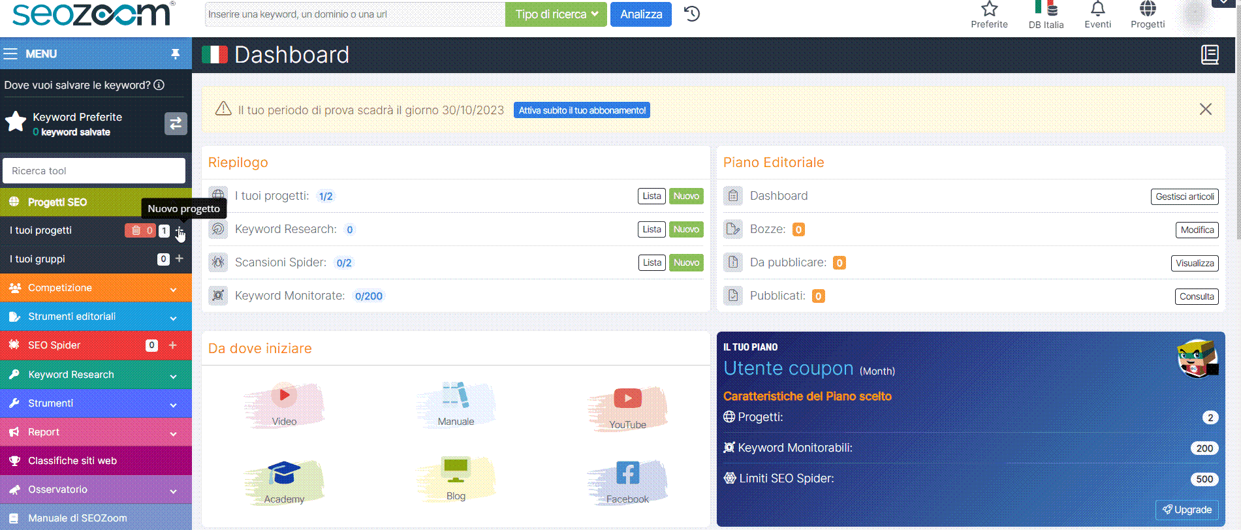Open SEO Spider menu item

point(54,345)
